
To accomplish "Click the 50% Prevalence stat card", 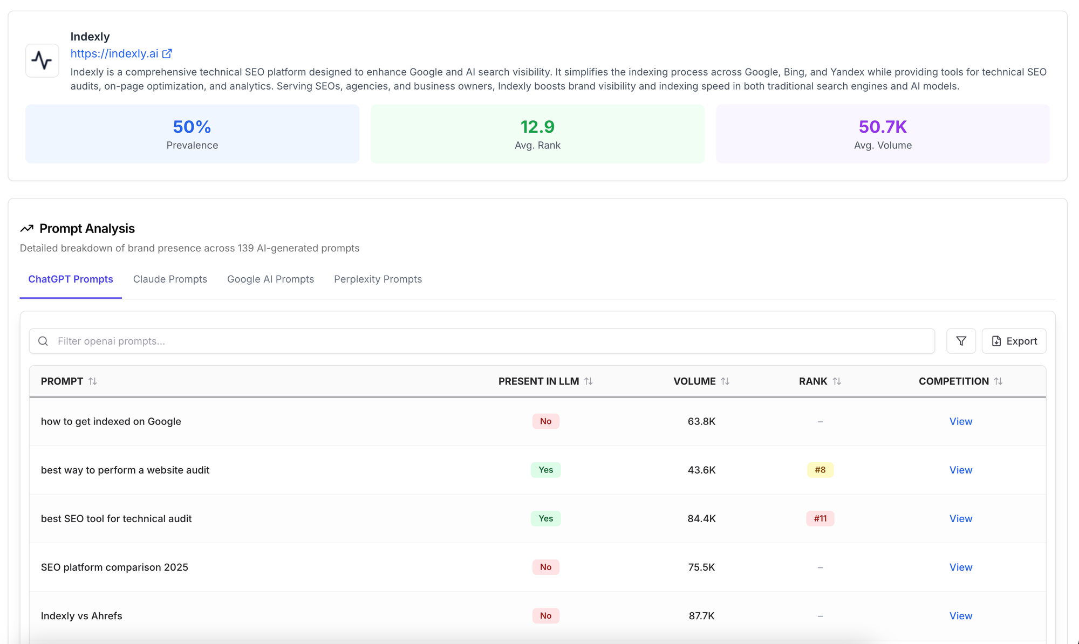I will [x=192, y=134].
